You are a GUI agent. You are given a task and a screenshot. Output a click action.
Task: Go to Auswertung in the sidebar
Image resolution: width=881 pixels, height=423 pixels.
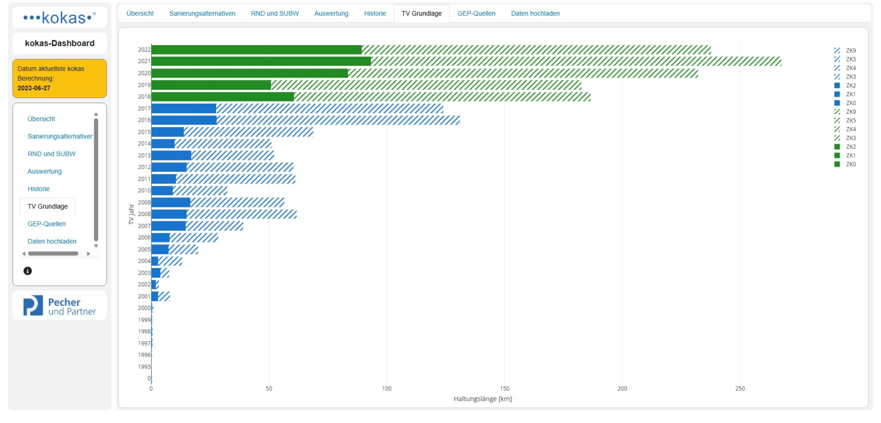tap(45, 171)
